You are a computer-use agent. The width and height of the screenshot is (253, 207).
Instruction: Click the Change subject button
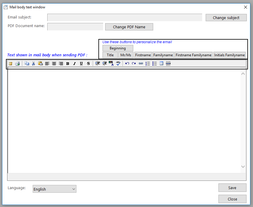[226, 18]
